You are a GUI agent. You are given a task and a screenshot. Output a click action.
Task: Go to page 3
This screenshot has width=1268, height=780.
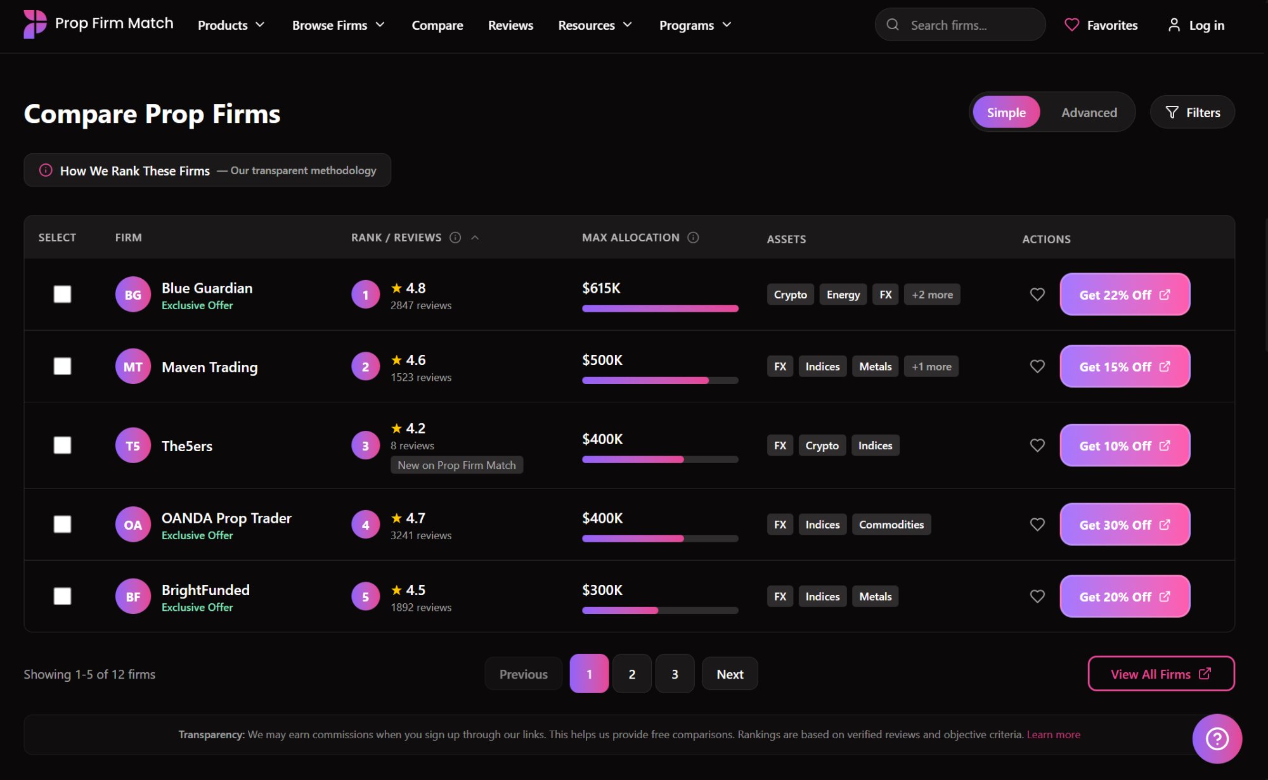(x=675, y=674)
